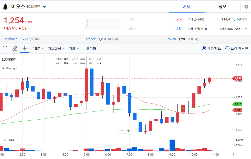Screen dimensions: 251x159
Task: Click the 초기화 reset button
Action: (91, 48)
